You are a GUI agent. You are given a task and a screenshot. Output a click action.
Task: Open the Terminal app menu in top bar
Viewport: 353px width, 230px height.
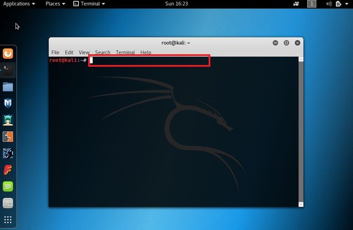point(89,4)
